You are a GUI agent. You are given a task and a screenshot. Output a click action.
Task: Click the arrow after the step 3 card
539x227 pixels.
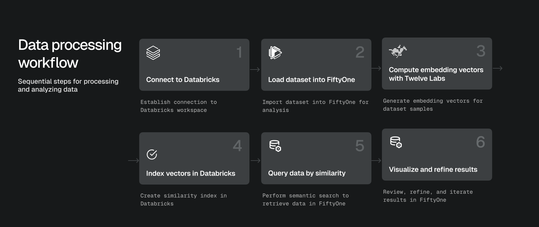tap(497, 68)
